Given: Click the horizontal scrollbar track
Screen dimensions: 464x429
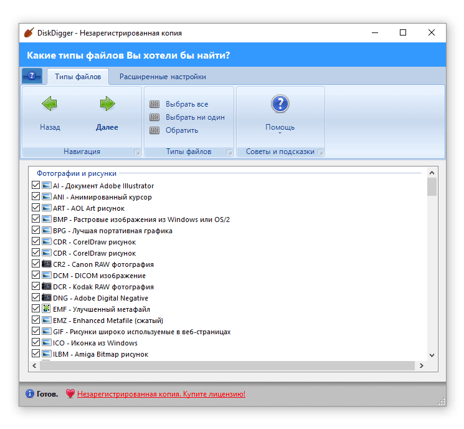Looking at the screenshot, I should pos(227,365).
